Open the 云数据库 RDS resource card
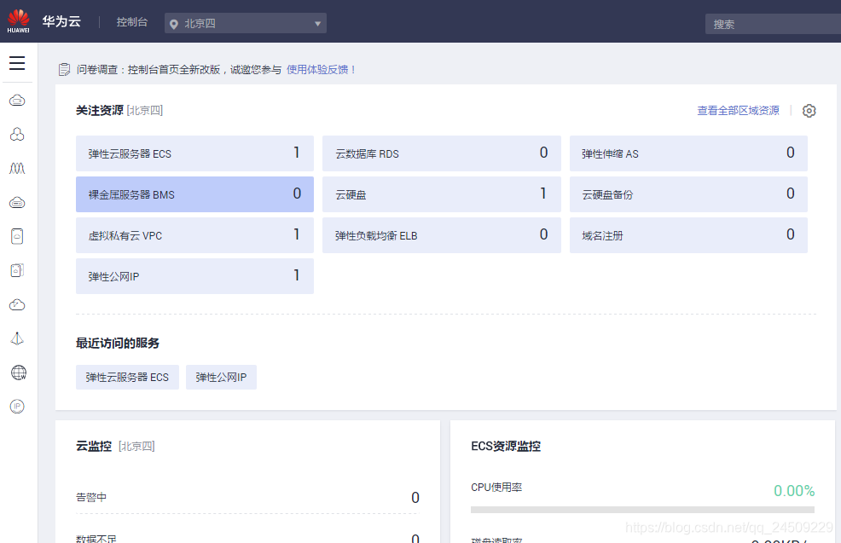This screenshot has width=841, height=543. tap(442, 153)
